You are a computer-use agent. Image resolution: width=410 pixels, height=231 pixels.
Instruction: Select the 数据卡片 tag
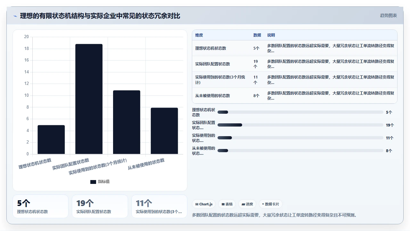click(271, 204)
